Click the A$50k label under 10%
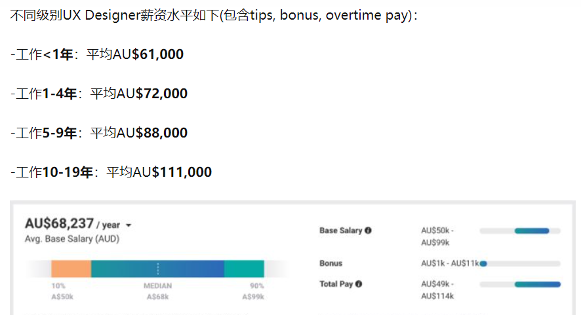 point(62,297)
